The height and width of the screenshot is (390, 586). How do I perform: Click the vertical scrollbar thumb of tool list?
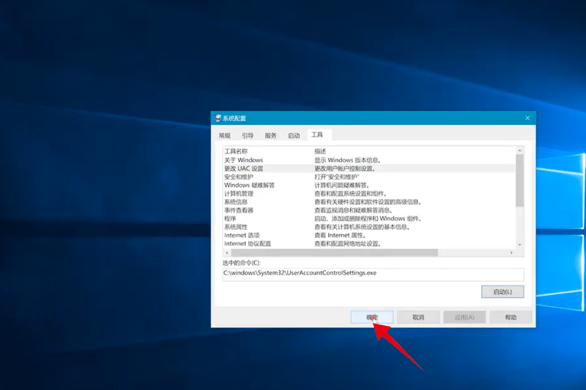point(520,180)
